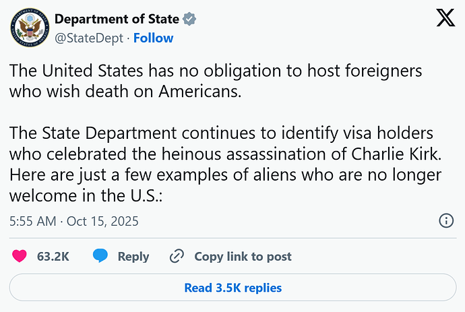Click the "who wish death on Americans" line
The image size is (465, 312).
click(x=126, y=91)
